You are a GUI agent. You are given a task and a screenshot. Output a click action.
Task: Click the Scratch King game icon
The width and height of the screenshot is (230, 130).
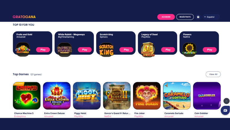(x=106, y=50)
